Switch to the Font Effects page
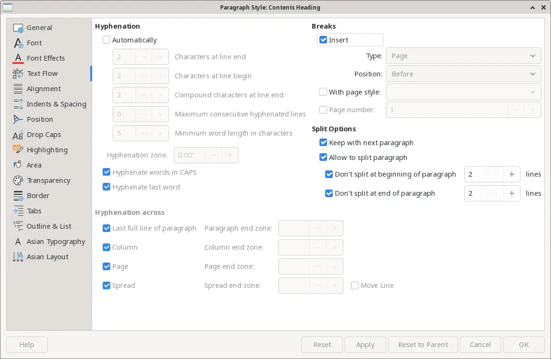 click(46, 58)
